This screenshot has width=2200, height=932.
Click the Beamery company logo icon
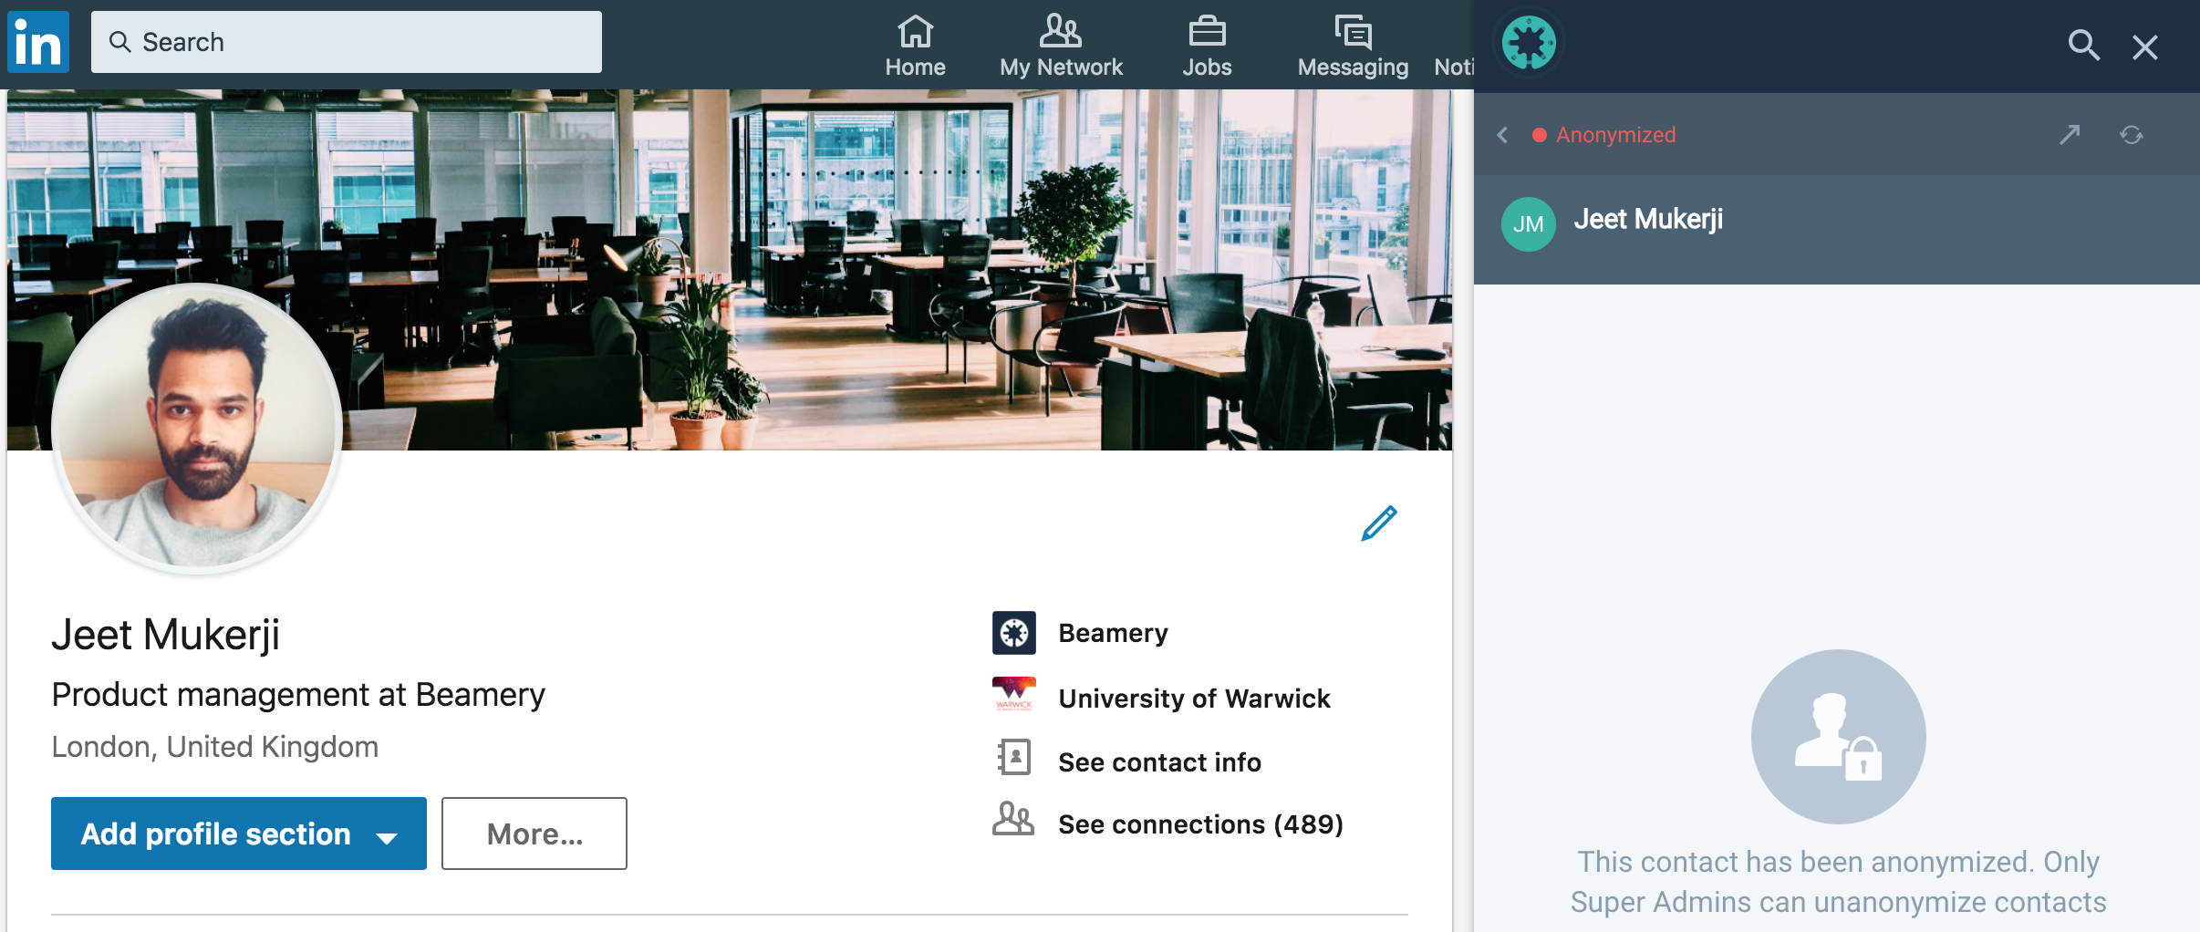click(1014, 633)
